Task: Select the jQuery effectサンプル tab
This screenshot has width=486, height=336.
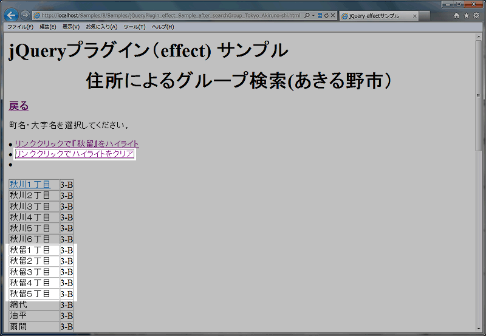Action: (378, 16)
